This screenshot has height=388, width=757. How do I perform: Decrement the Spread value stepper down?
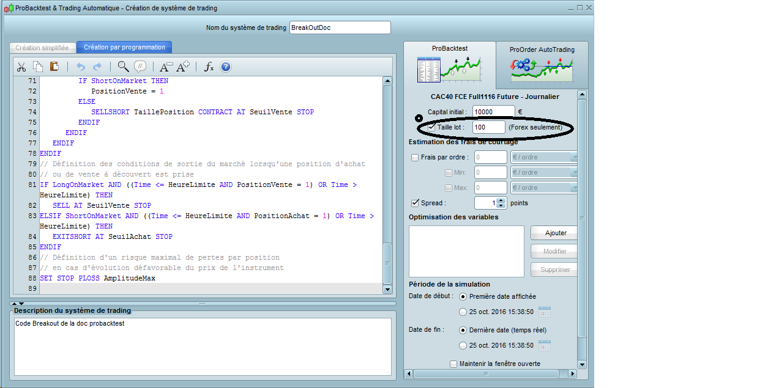click(502, 206)
